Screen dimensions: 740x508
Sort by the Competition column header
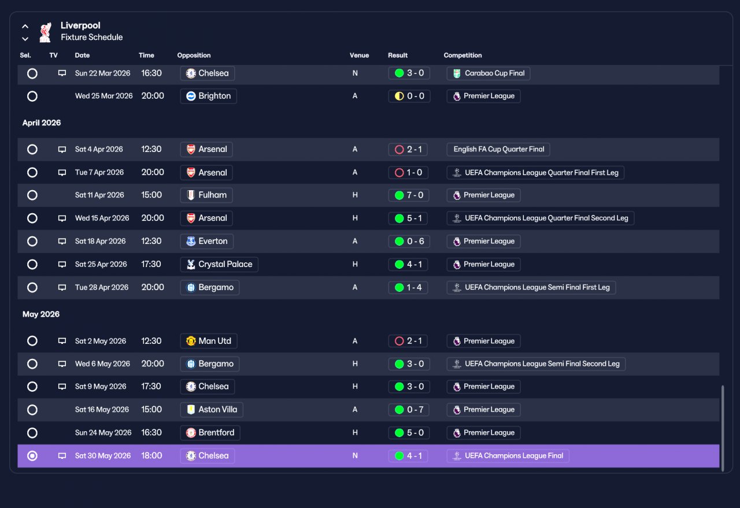(462, 55)
